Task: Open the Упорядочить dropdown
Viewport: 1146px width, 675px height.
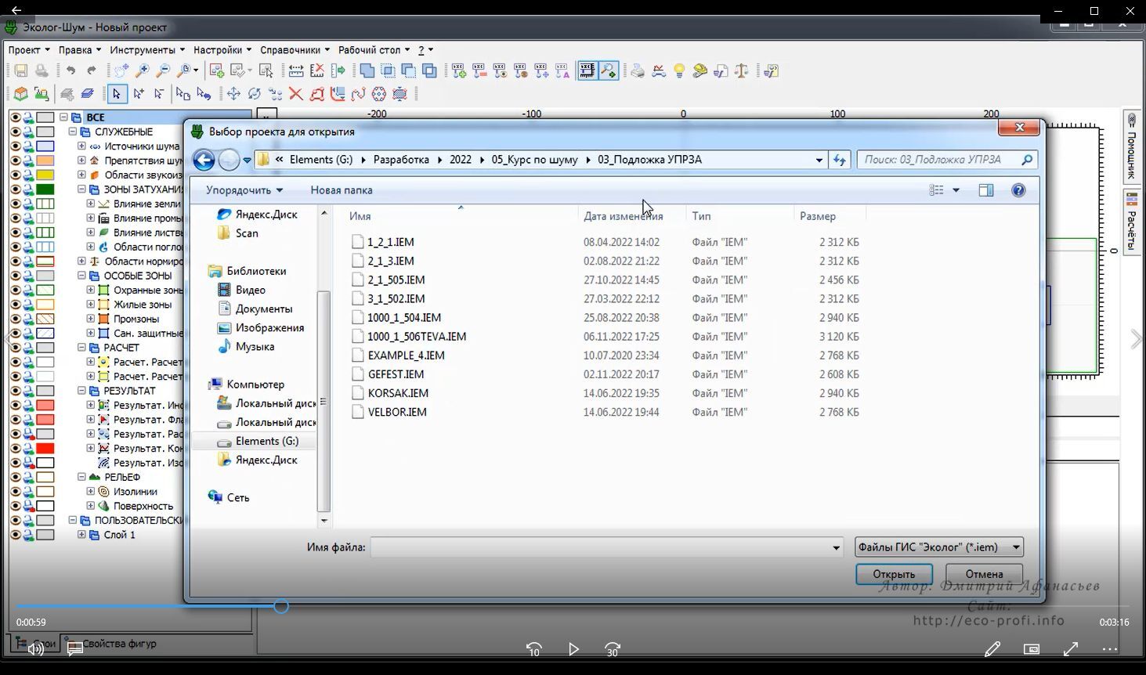Action: coord(244,190)
